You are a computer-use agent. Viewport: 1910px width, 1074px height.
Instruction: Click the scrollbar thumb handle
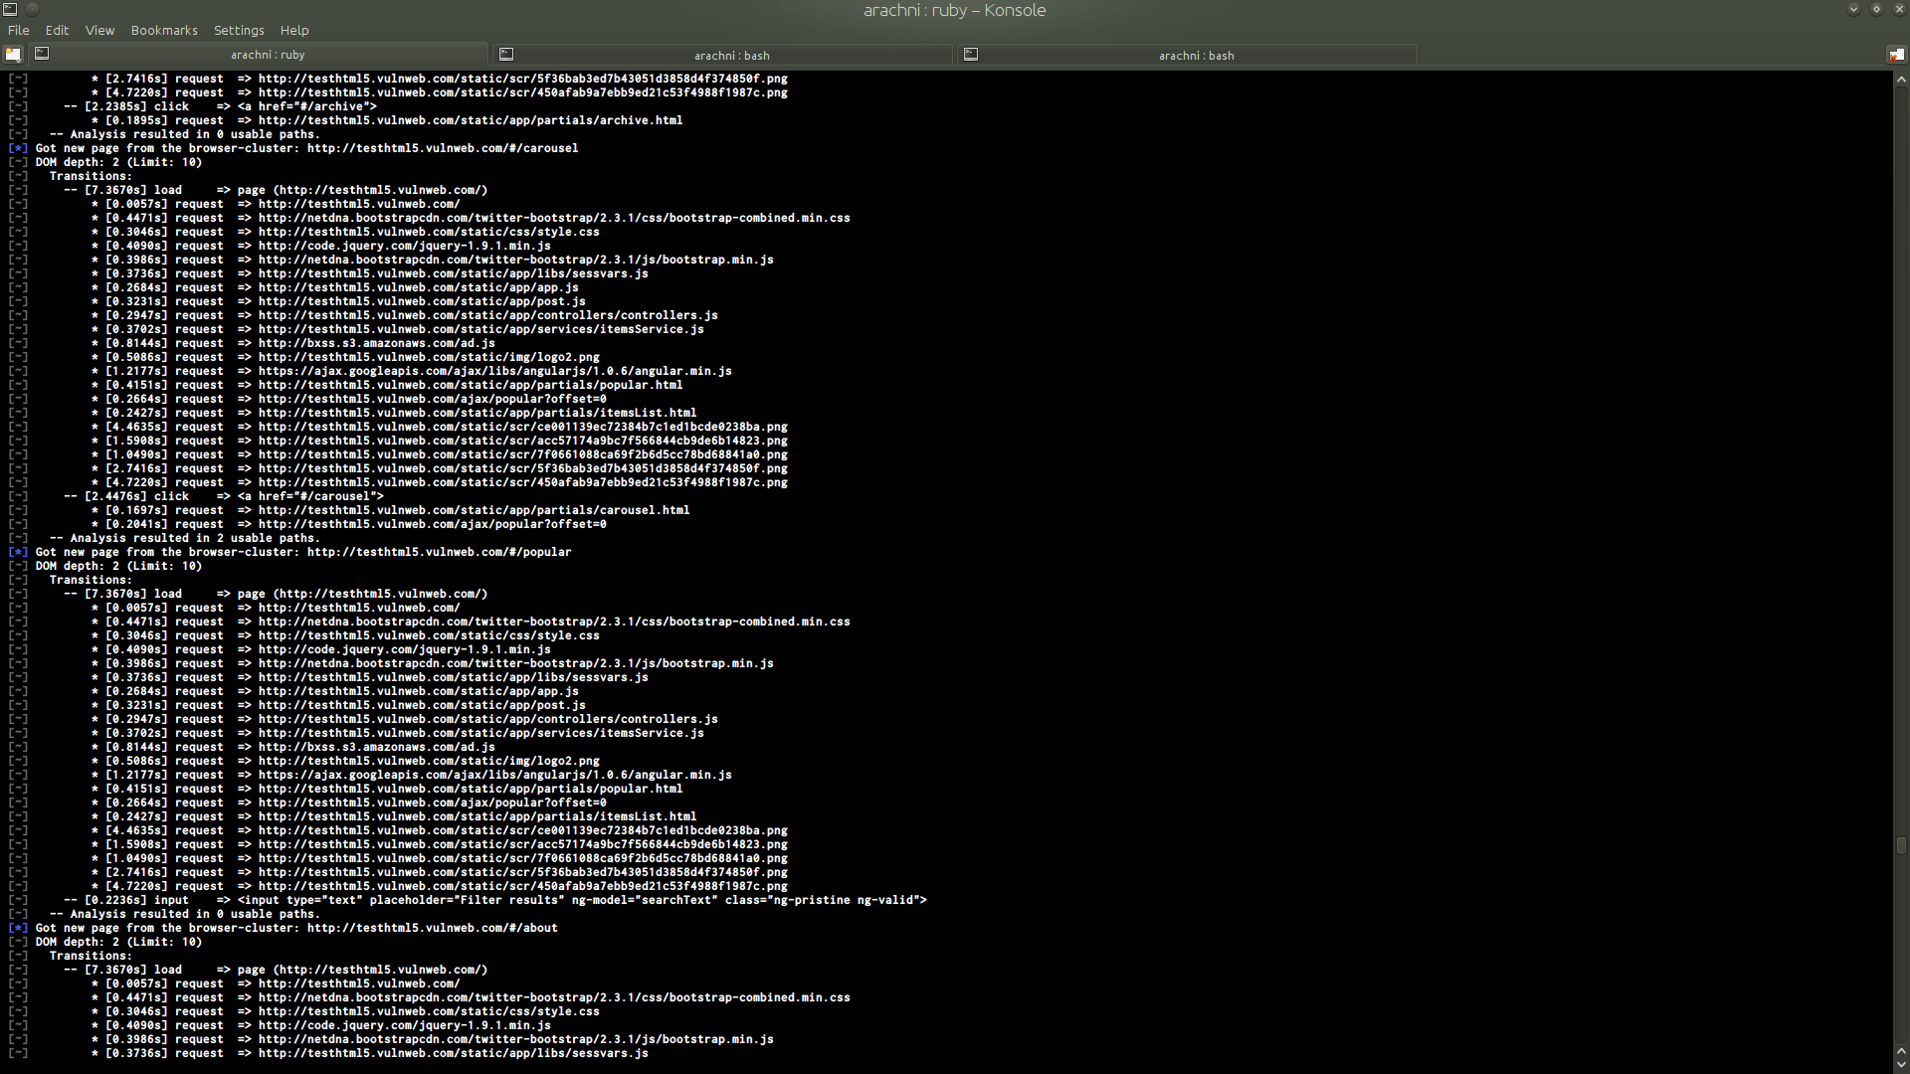pos(1901,845)
